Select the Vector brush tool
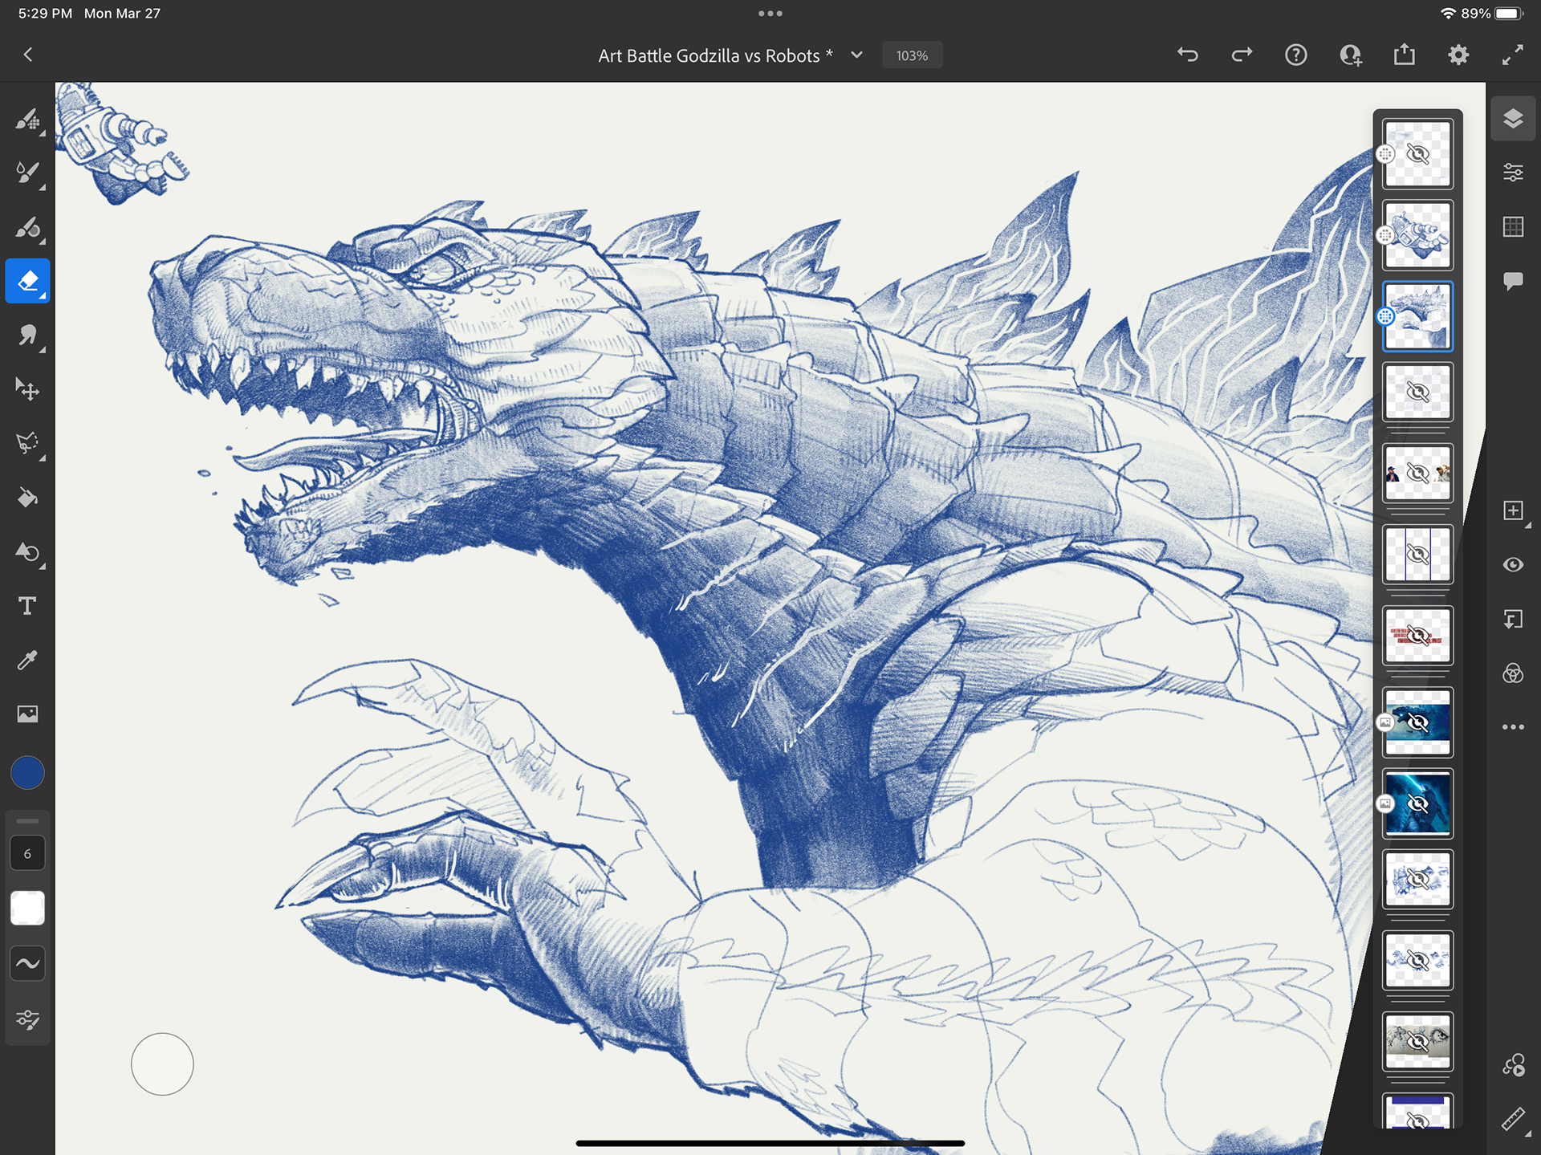 (27, 227)
